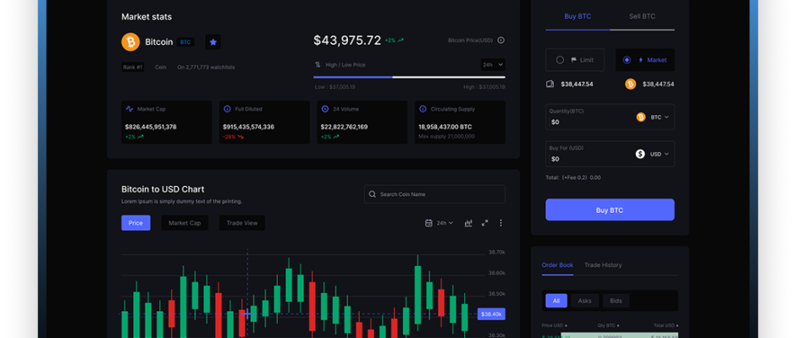
Task: Toggle the Asks filter in Order Book
Action: click(584, 300)
